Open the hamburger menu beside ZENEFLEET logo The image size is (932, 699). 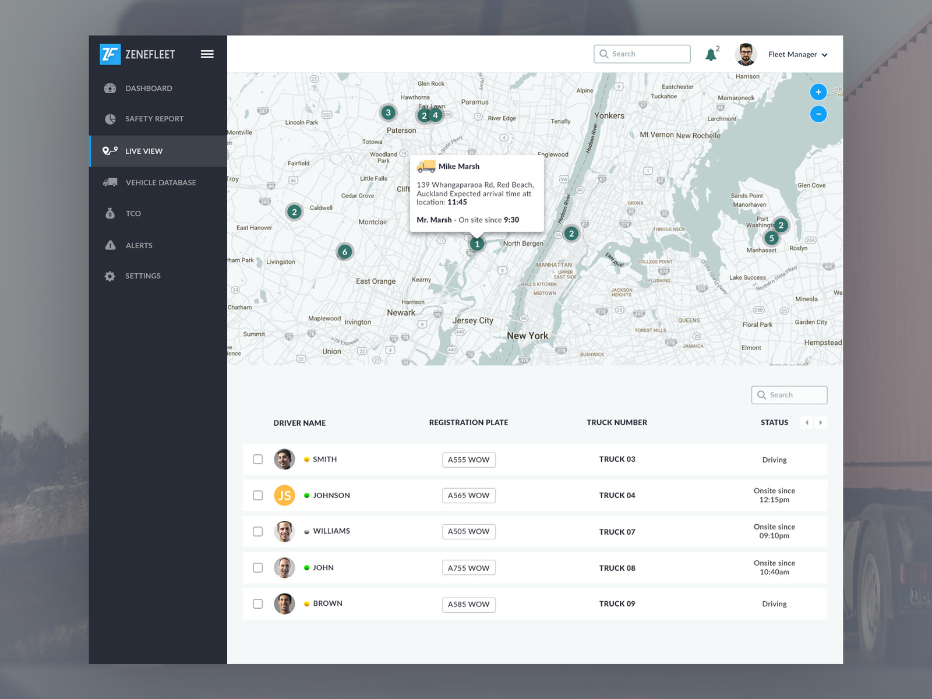207,54
